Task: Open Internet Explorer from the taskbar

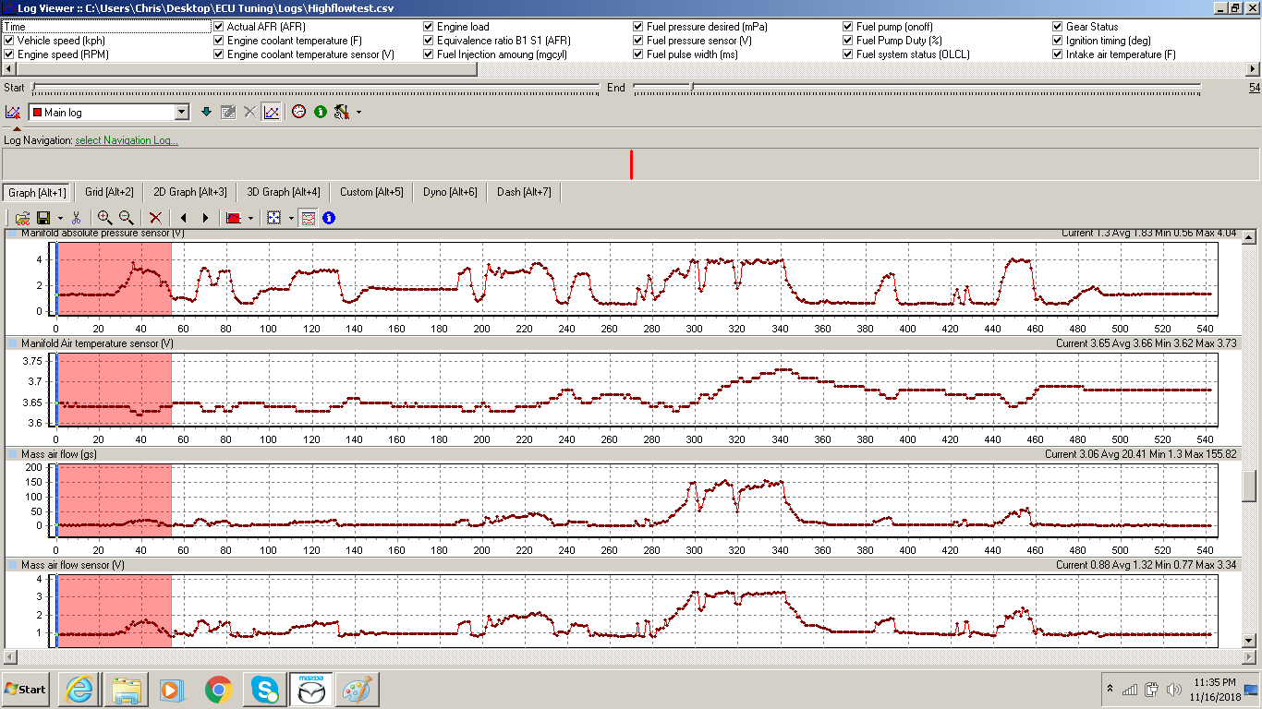Action: [79, 690]
